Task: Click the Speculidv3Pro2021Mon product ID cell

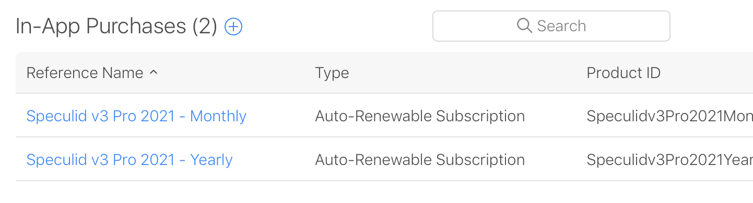Action: [669, 116]
